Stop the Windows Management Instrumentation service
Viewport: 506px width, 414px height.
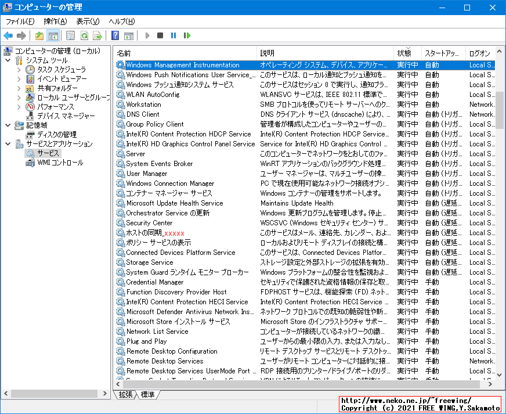click(x=161, y=35)
